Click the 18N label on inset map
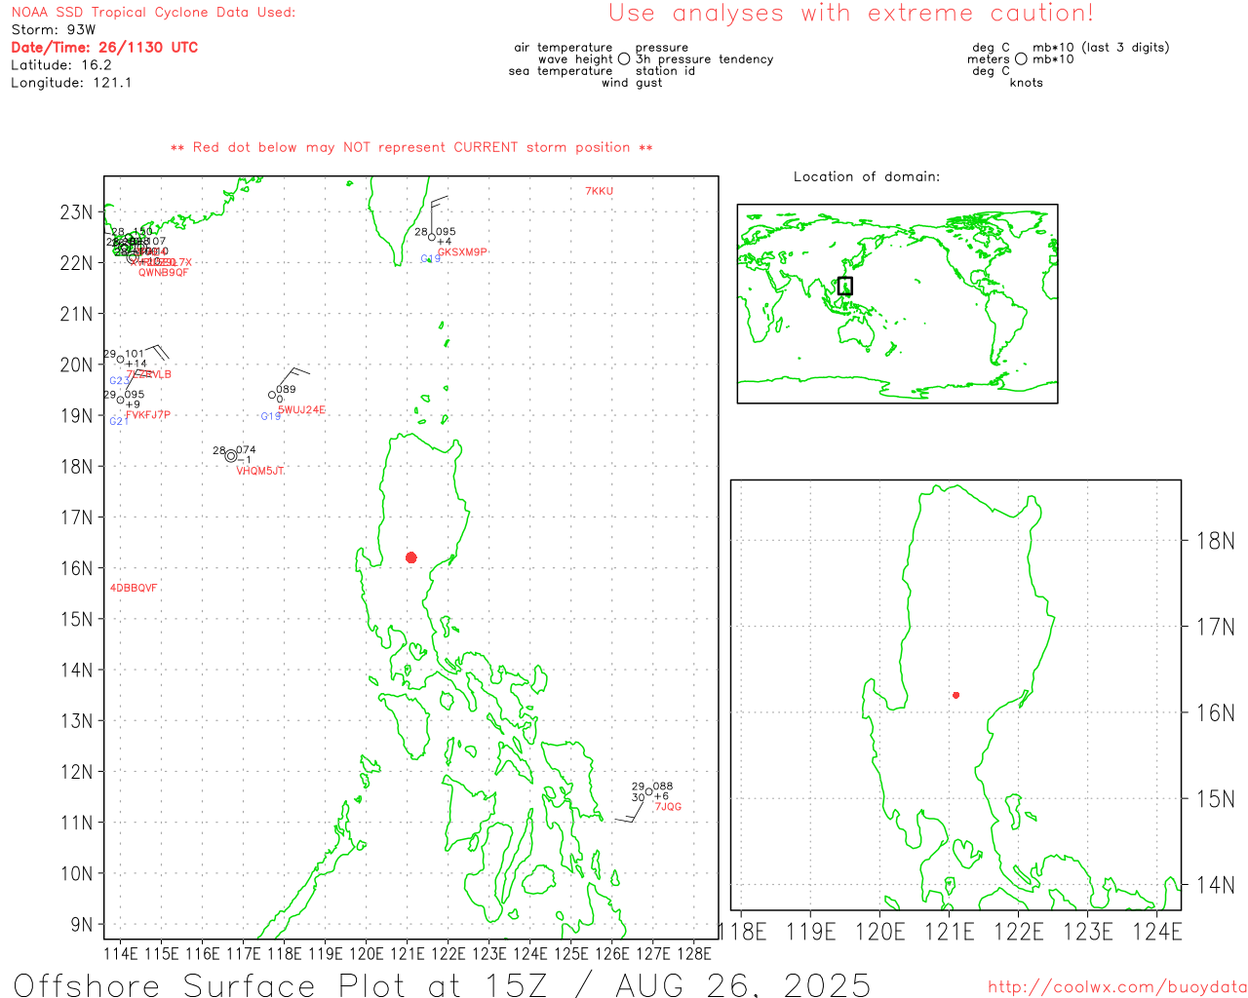The width and height of the screenshot is (1248, 998). coord(1216,541)
